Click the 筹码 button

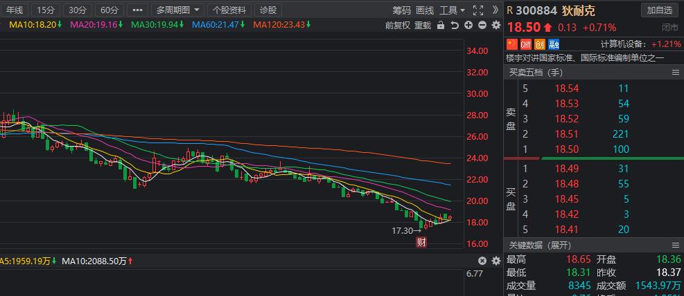(401, 10)
